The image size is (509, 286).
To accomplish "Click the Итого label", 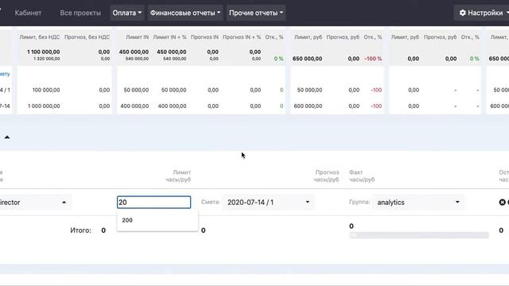I will (81, 230).
